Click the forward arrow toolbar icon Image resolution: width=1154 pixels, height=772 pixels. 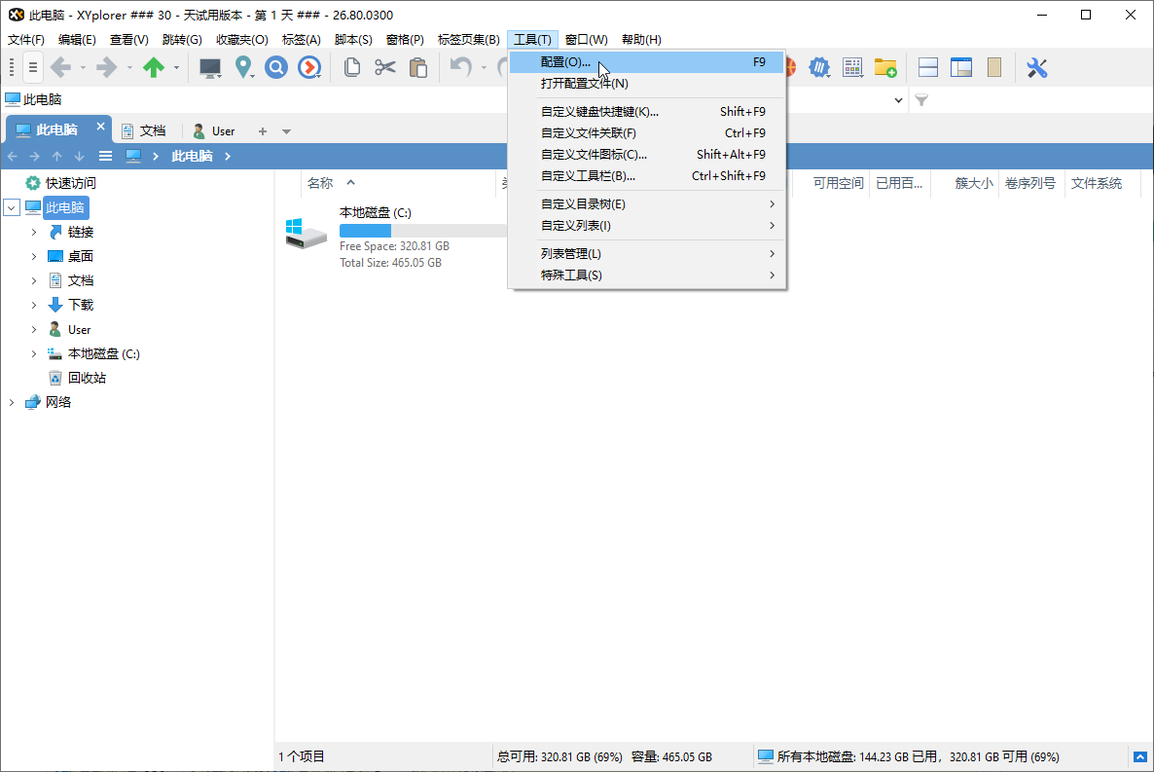tap(107, 68)
